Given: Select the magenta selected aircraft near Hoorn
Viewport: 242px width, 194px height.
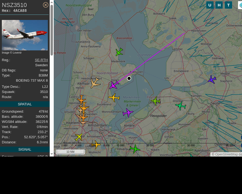Looking at the screenshot, I should [x=114, y=85].
